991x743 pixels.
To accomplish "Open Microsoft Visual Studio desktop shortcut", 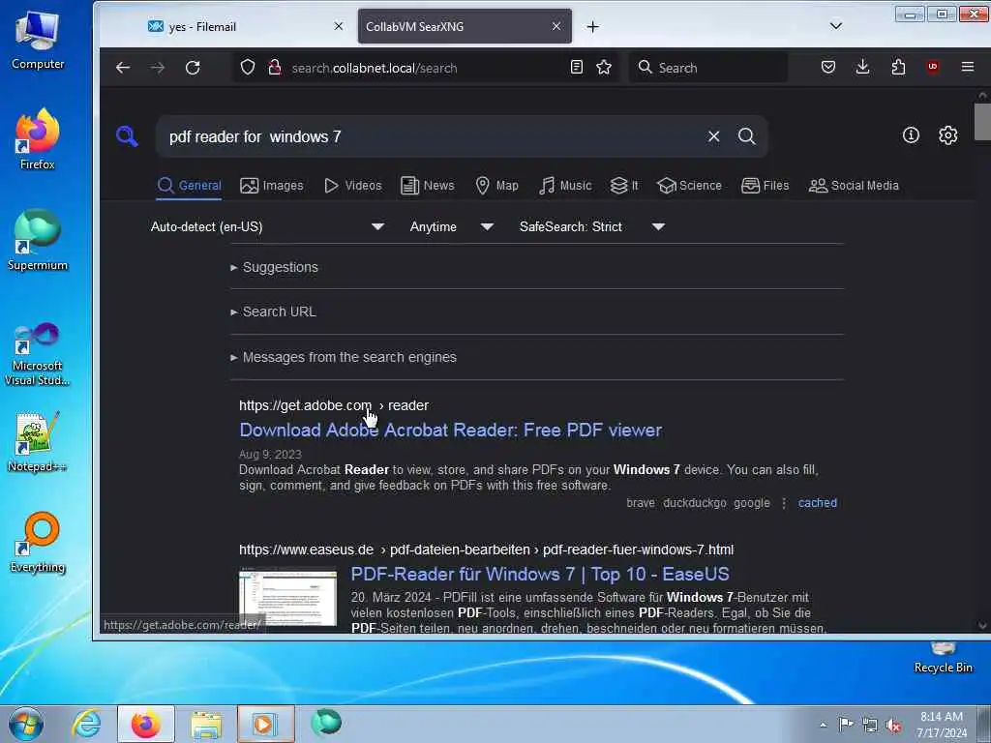I will coord(38,354).
